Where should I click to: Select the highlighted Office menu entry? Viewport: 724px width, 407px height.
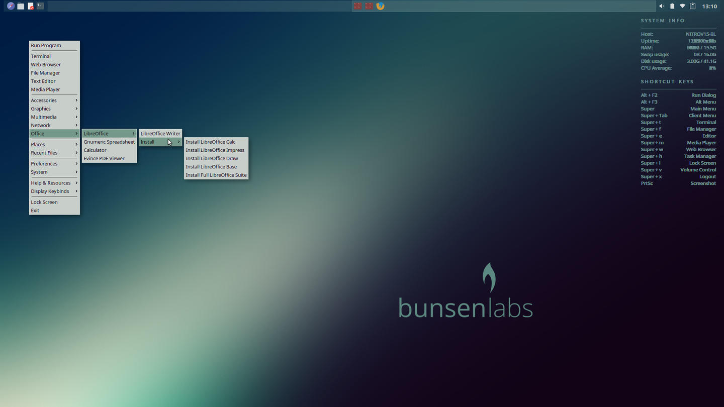pyautogui.click(x=54, y=134)
